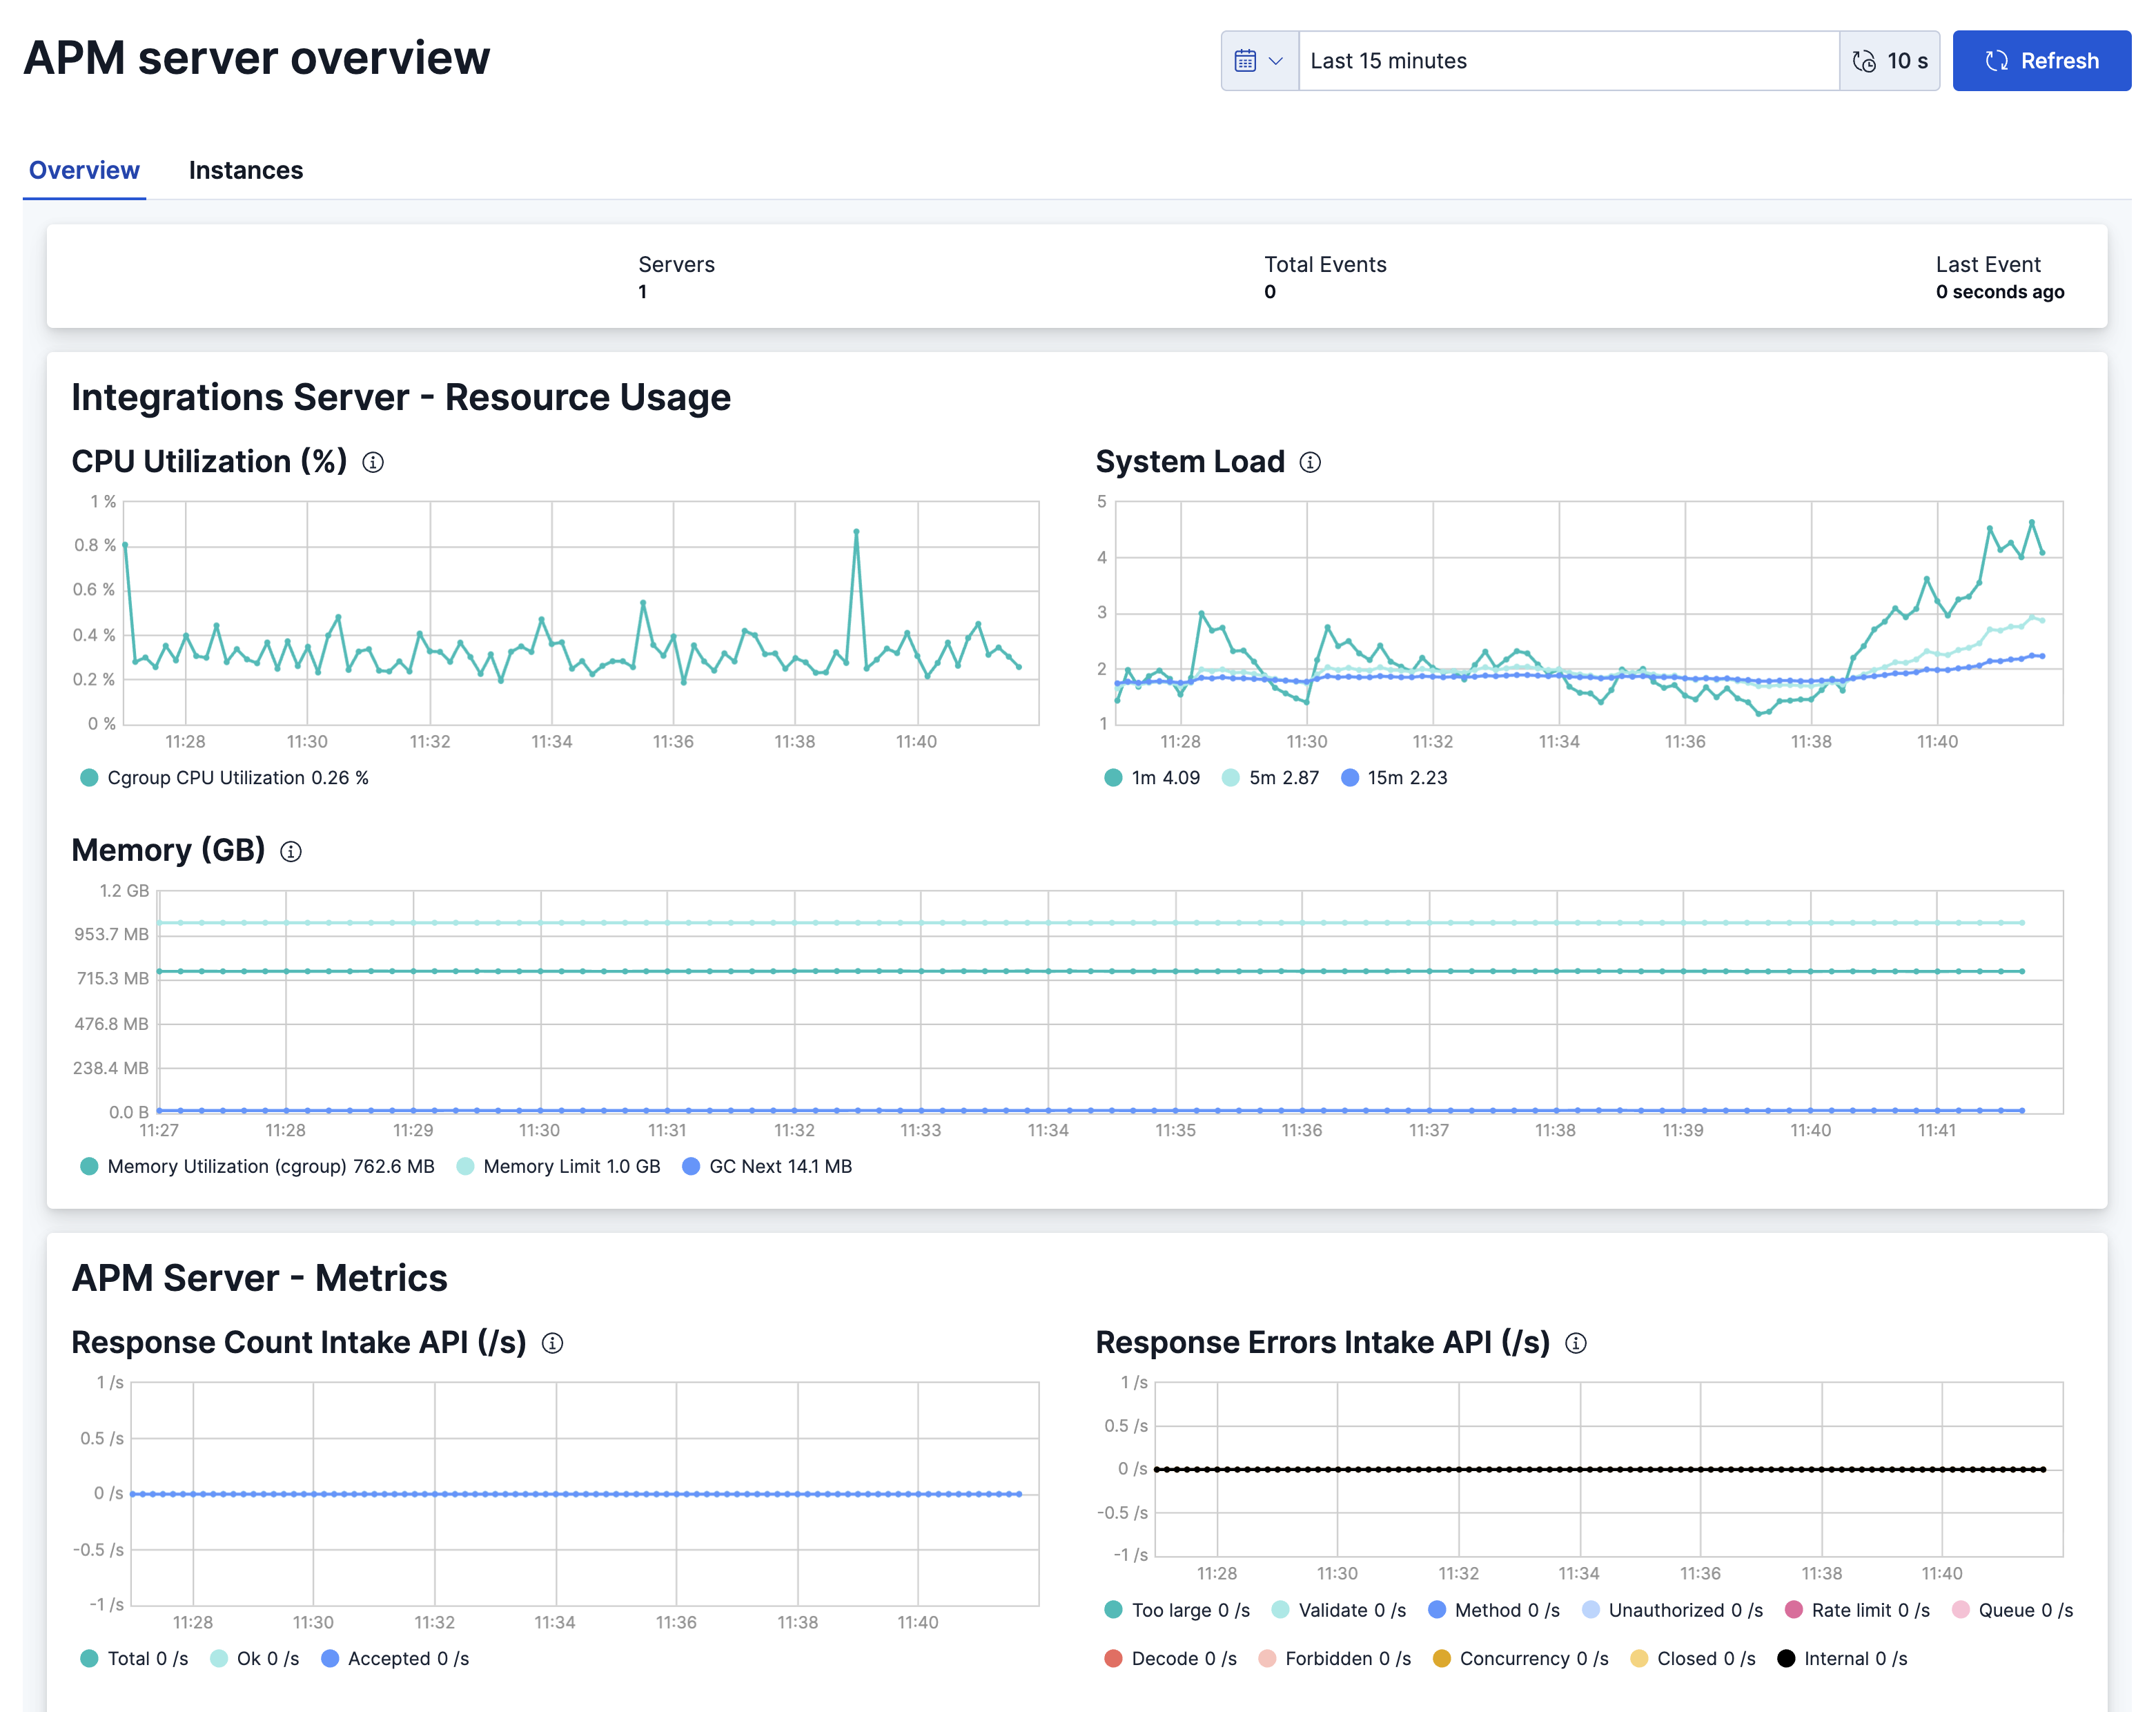Click the info icon beside Memory (GB)
This screenshot has height=1712, width=2156.
pyautogui.click(x=291, y=852)
